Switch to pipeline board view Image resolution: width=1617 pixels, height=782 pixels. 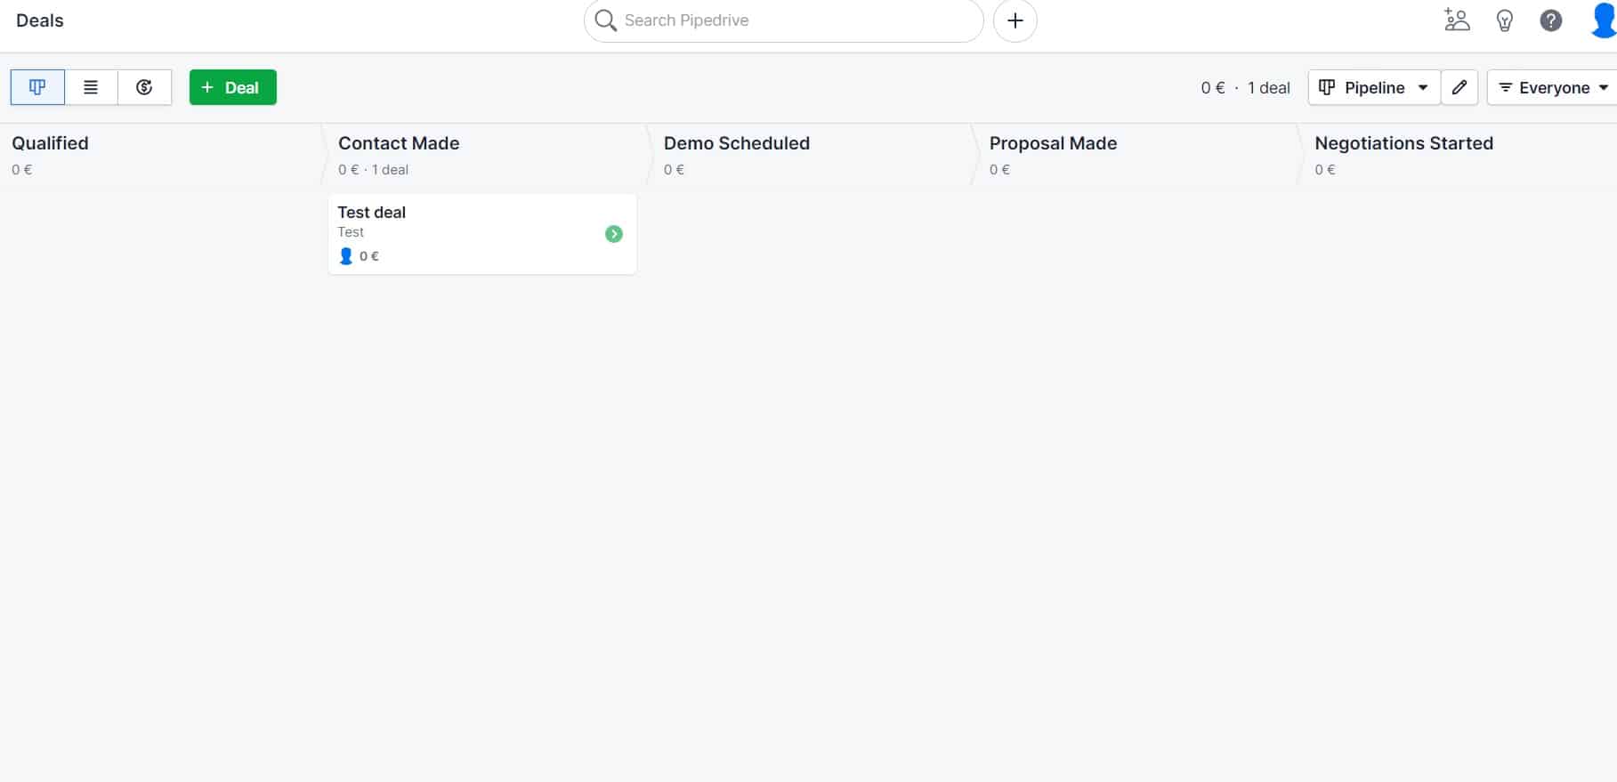(x=37, y=87)
